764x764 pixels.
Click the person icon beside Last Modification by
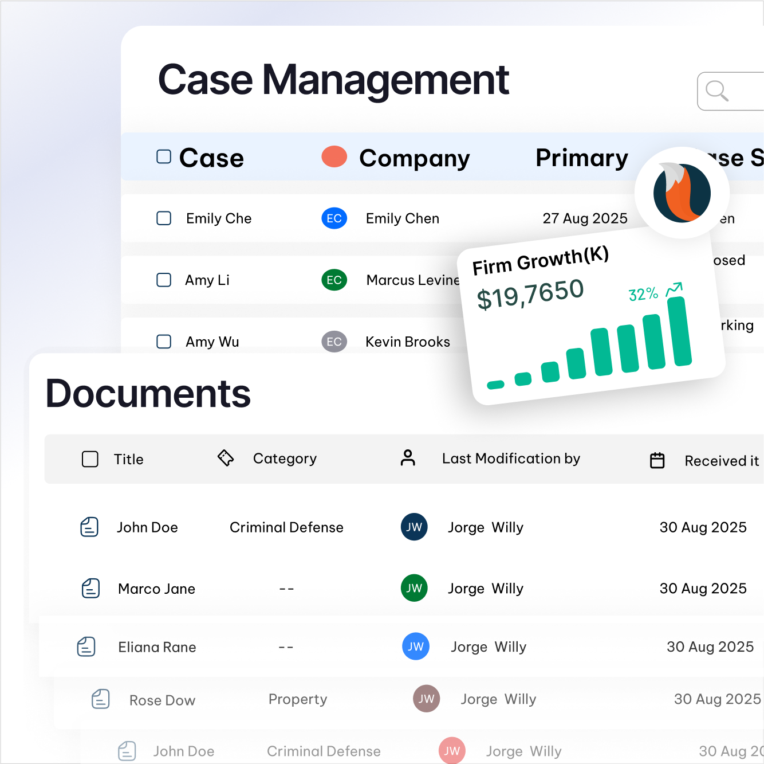click(x=408, y=458)
